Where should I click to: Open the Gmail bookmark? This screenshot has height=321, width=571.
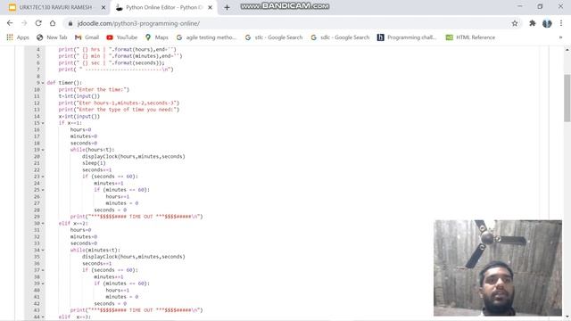tap(87, 37)
